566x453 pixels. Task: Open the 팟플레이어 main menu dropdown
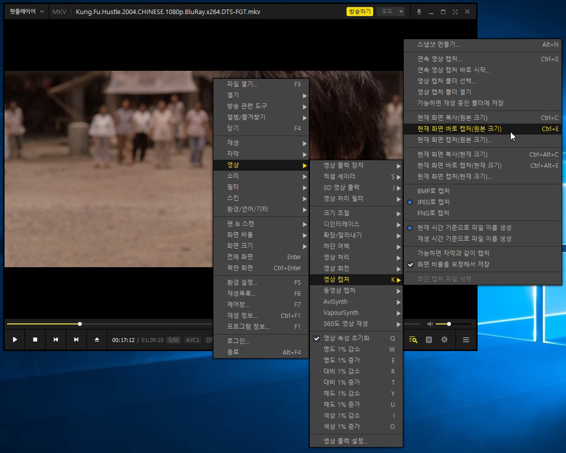pyautogui.click(x=27, y=12)
